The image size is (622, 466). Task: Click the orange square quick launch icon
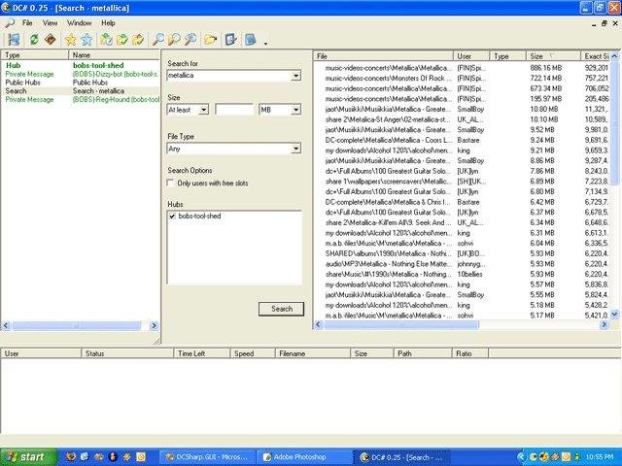point(141,457)
